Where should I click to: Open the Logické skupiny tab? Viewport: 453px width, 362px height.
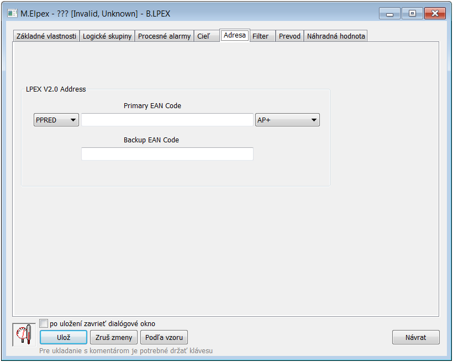point(107,36)
